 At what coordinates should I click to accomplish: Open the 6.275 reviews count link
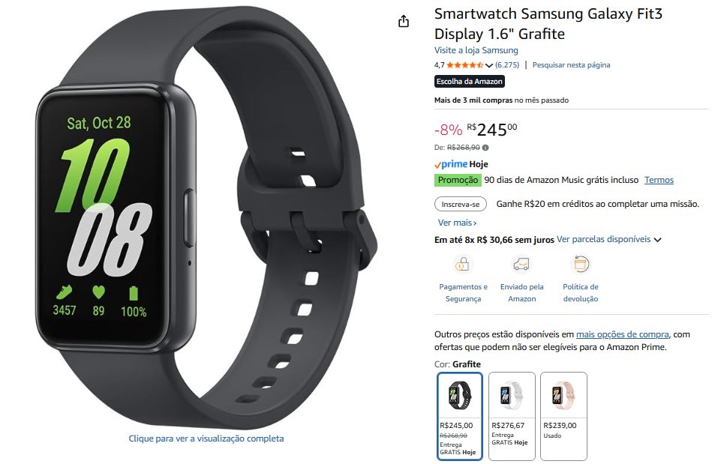pyautogui.click(x=507, y=65)
